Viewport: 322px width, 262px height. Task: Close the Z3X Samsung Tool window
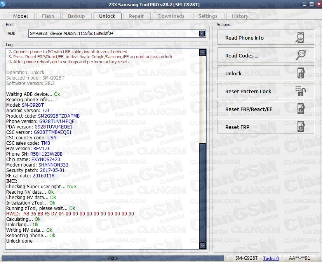tap(318, 4)
